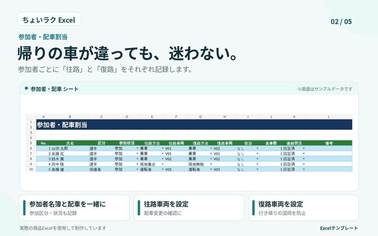This screenshot has height=236, width=378.
Task: Open 宿泊 dropdown in 山田 太郎 row
Action: click(257, 149)
